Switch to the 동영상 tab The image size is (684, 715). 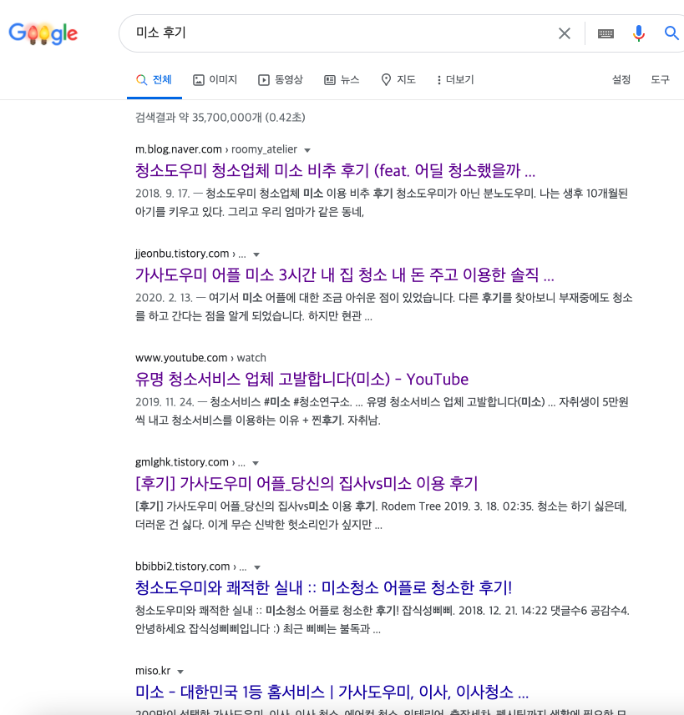tap(281, 80)
